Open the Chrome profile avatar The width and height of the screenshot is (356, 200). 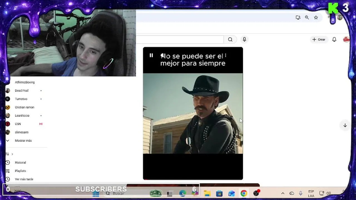pyautogui.click(x=340, y=17)
